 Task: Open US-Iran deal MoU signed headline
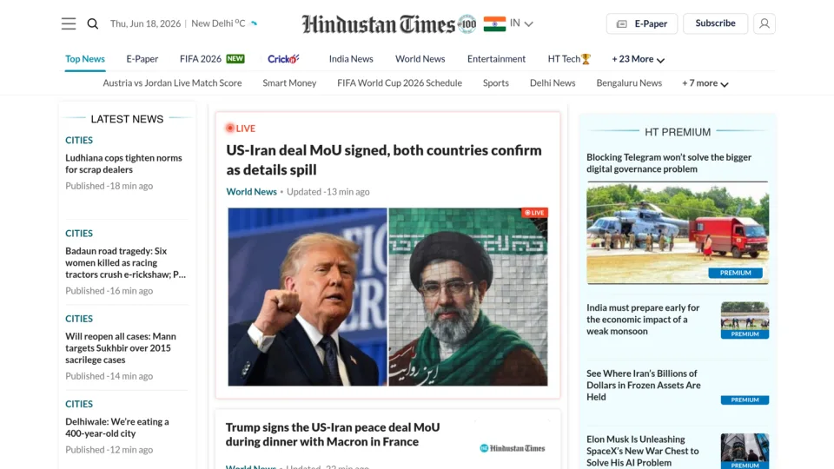coord(384,160)
